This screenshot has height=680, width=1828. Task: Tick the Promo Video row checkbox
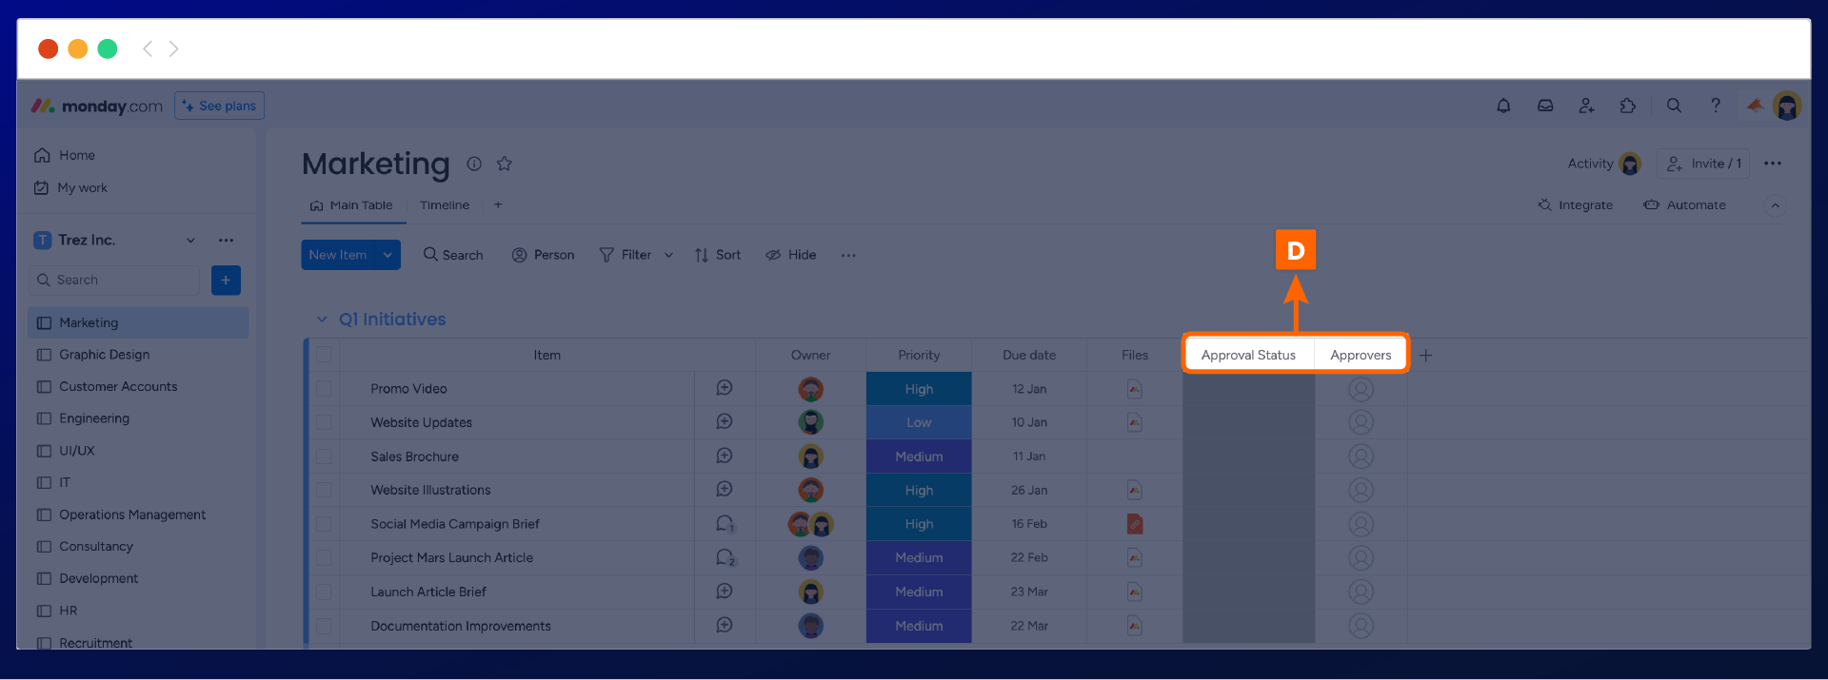[324, 389]
